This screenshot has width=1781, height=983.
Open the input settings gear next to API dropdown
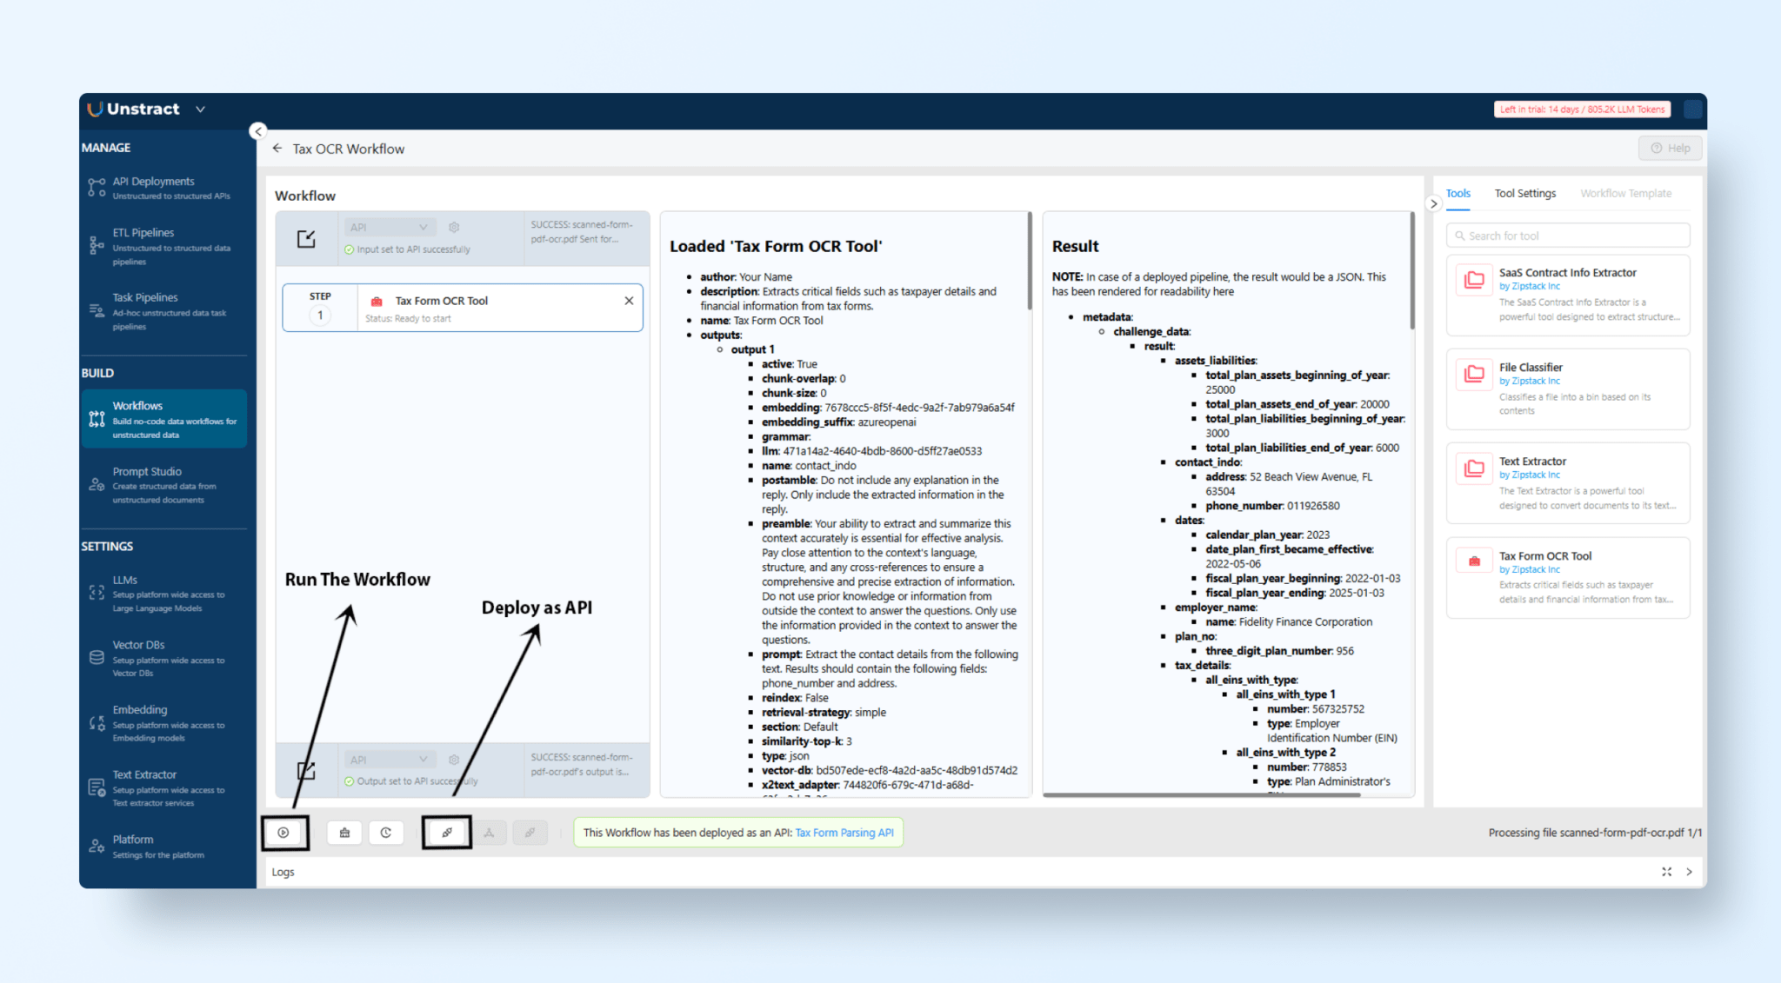click(x=453, y=227)
